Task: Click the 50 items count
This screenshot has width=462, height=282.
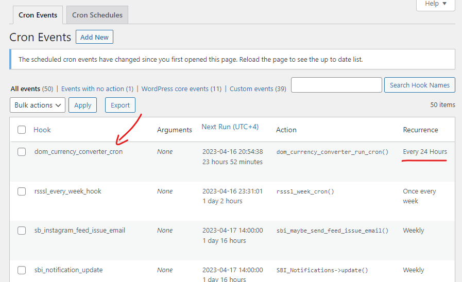Action: 442,105
